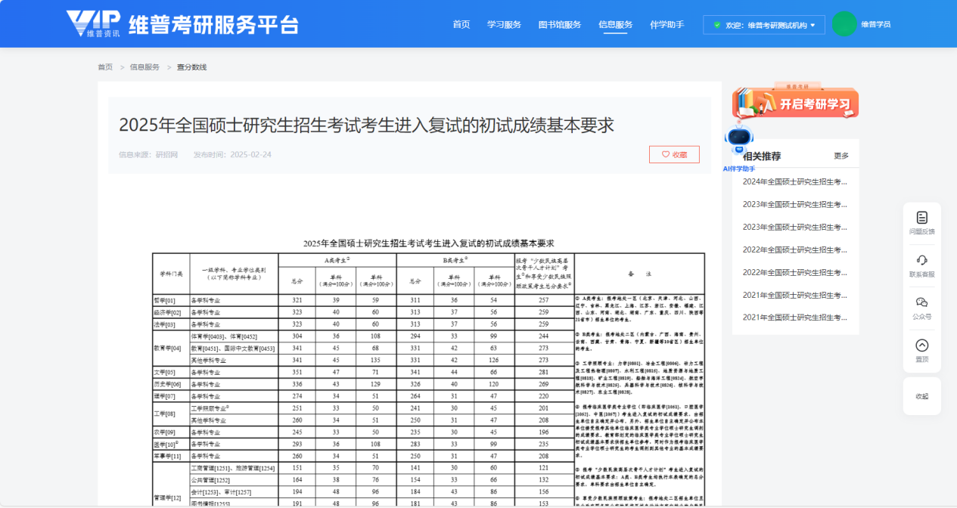Expand 相关推荐 with 更多
Screen dimensions: 957x508
pyautogui.click(x=841, y=156)
